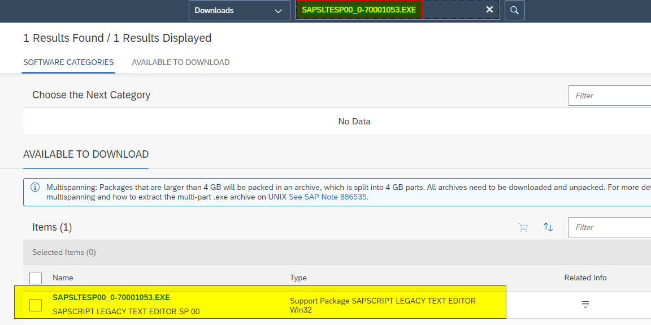Click the search field containing SAPSLTESP00_0-70001053.EXE
The image size is (651, 325).
pyautogui.click(x=397, y=10)
